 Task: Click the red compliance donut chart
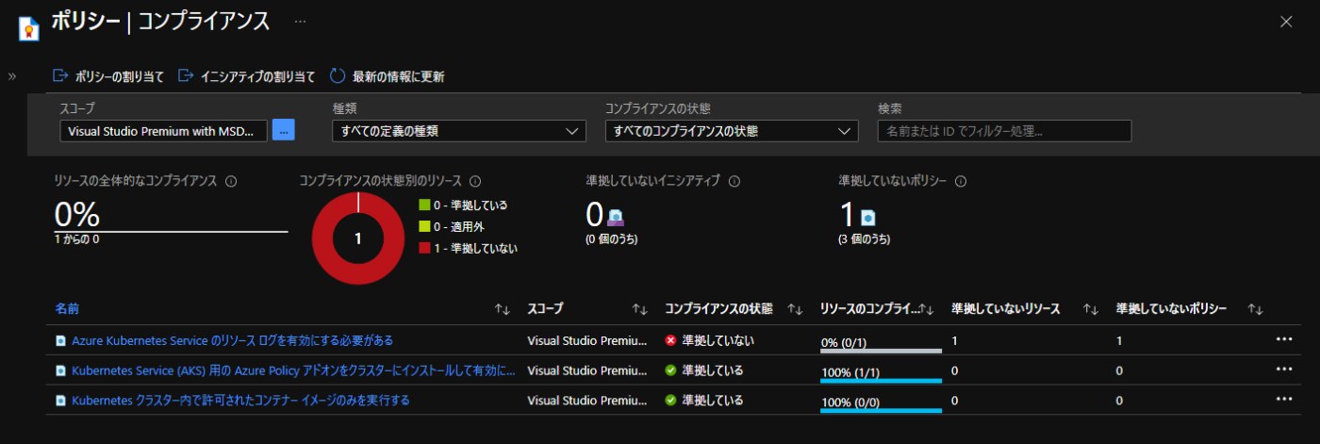pyautogui.click(x=358, y=238)
